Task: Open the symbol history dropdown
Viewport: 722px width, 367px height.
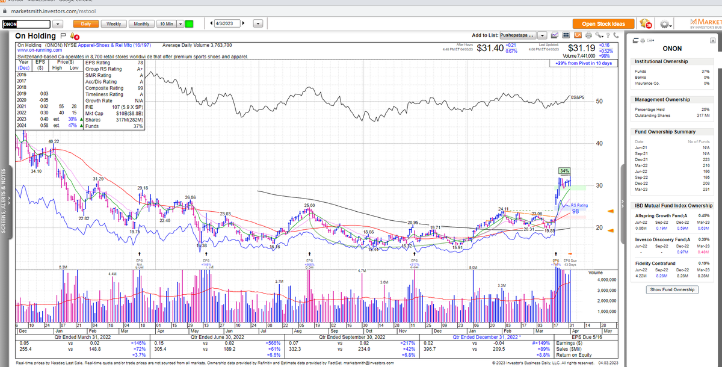Action: (58, 24)
